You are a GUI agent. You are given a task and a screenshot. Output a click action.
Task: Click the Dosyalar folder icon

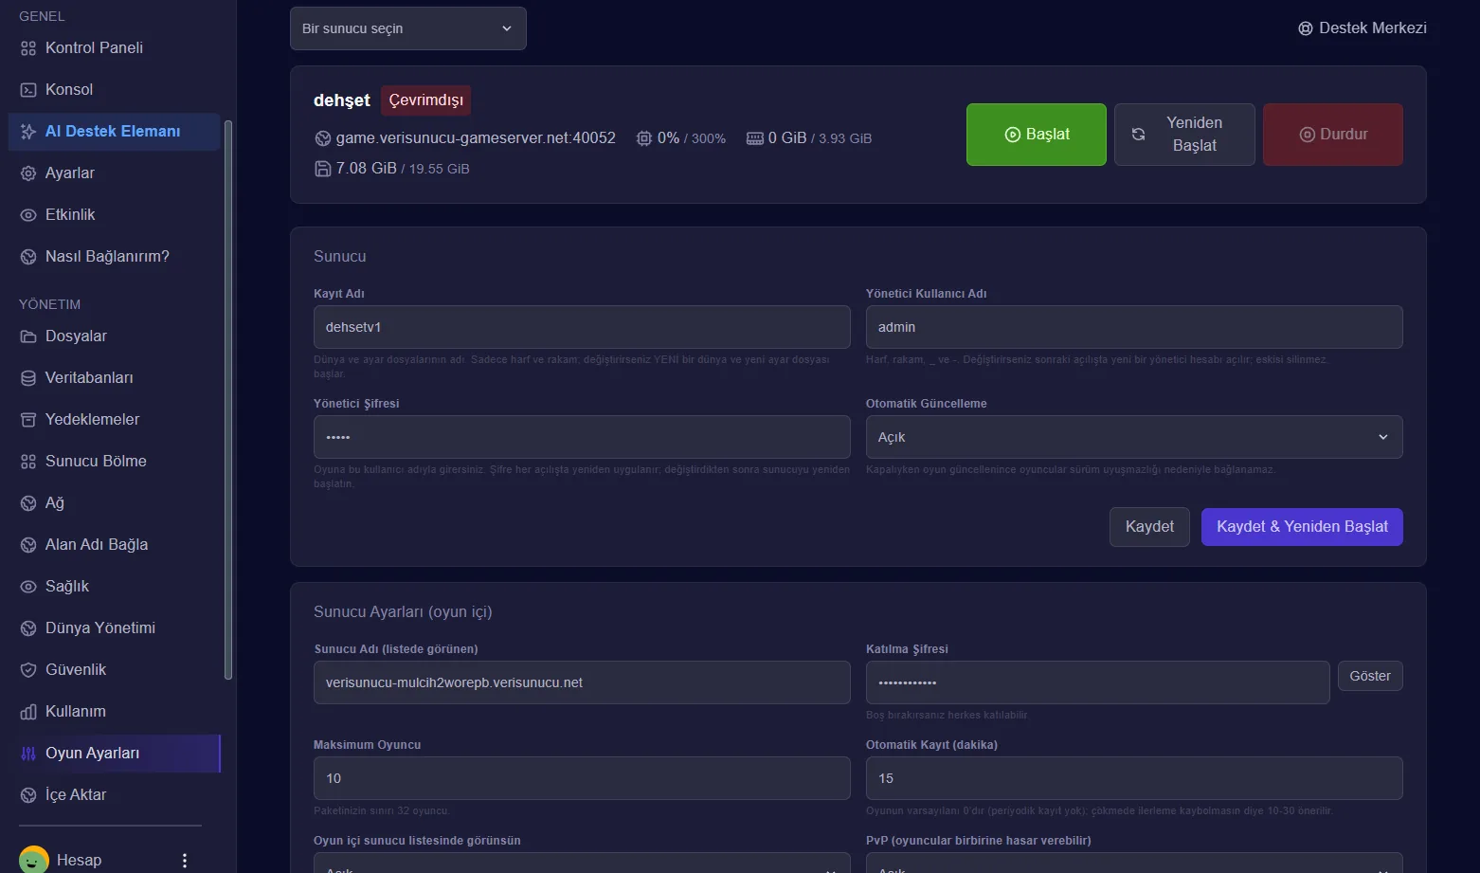pyautogui.click(x=28, y=336)
